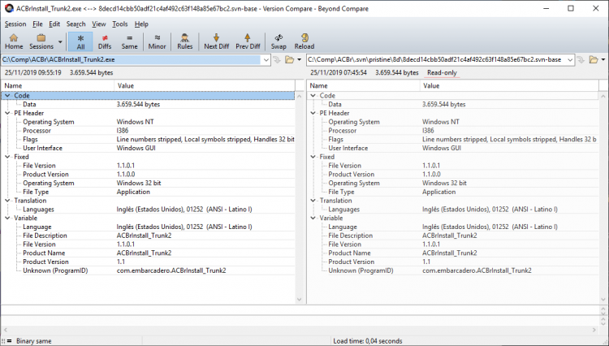
Task: Collapse the right pane Variable node
Action: pos(313,218)
